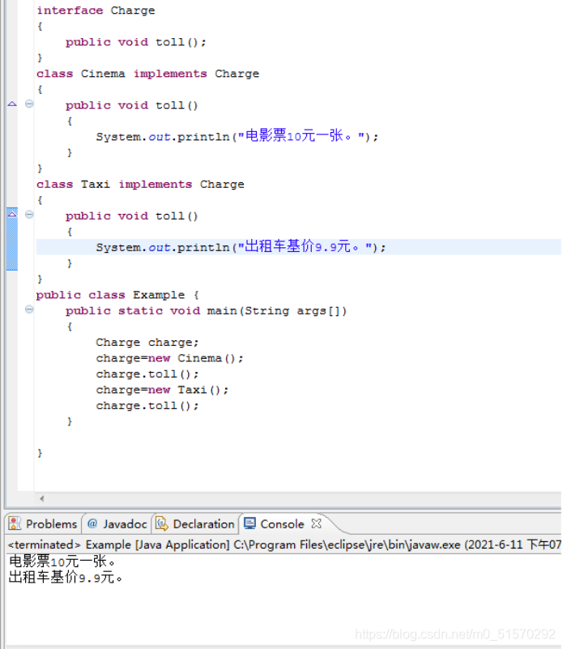Click the Javadoc @ icon
The image size is (563, 649).
pyautogui.click(x=92, y=523)
